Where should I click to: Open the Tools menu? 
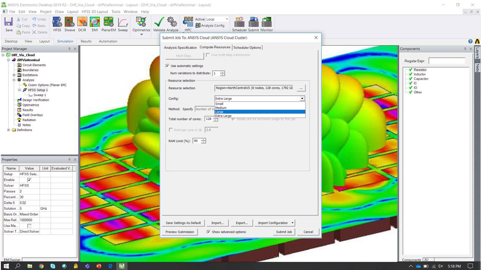[116, 12]
